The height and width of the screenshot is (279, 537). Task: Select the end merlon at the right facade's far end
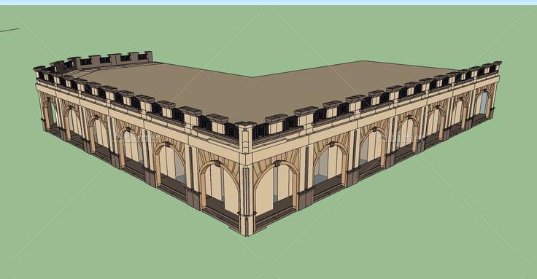[497, 66]
